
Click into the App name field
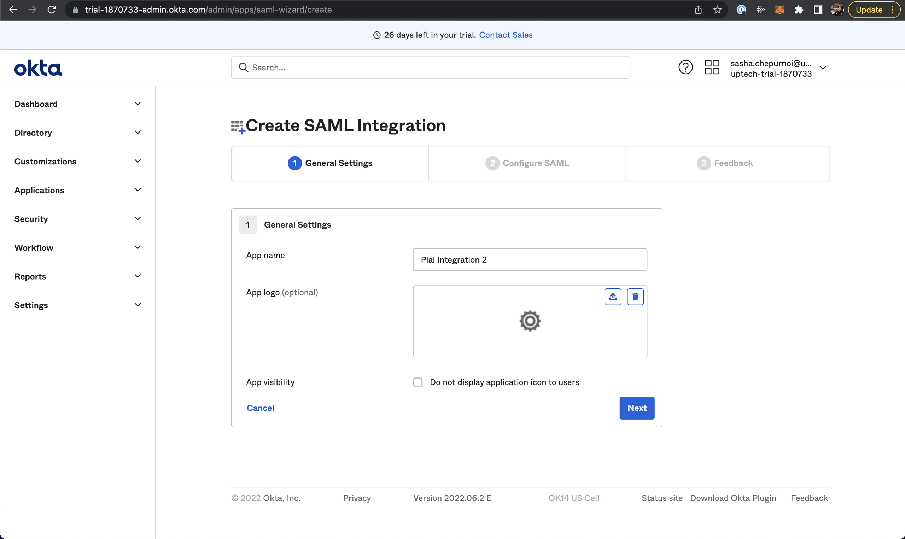[x=530, y=260]
